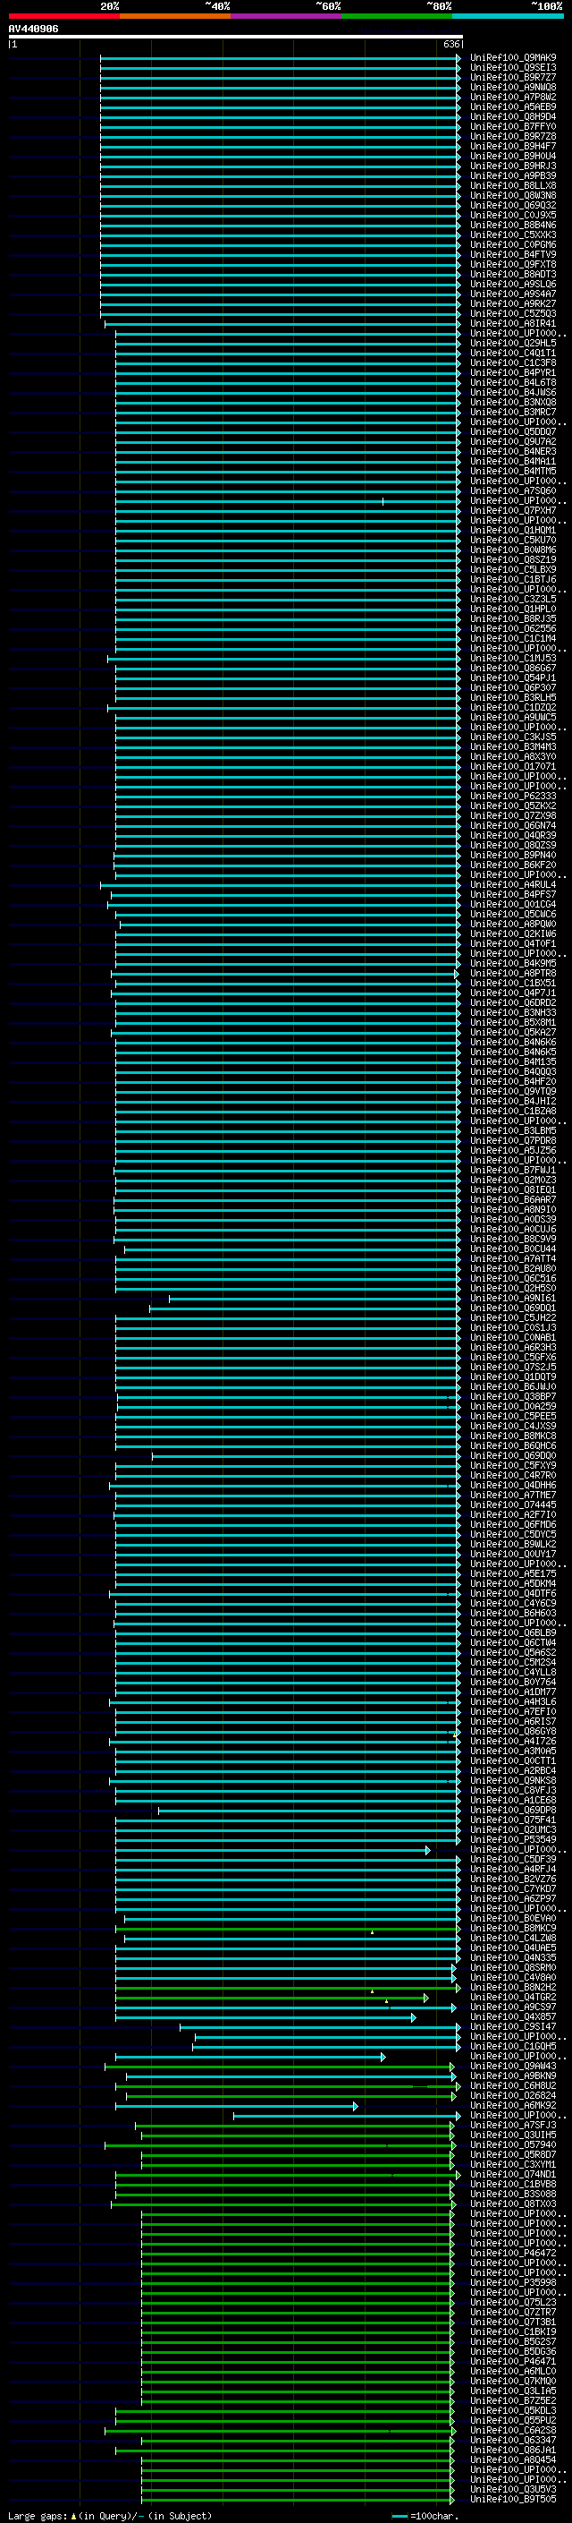This screenshot has height=2523, width=572.
Task: Select hit UniRef100_Q29HL5
Action: (x=513, y=344)
